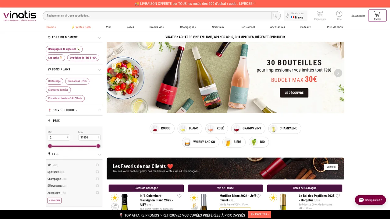The width and height of the screenshot is (390, 219).
Task: Open the Spiritueux menu
Action: [218, 27]
